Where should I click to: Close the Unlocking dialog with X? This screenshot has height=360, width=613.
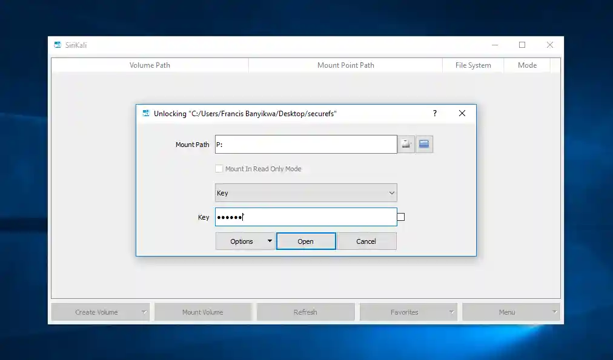coord(462,113)
